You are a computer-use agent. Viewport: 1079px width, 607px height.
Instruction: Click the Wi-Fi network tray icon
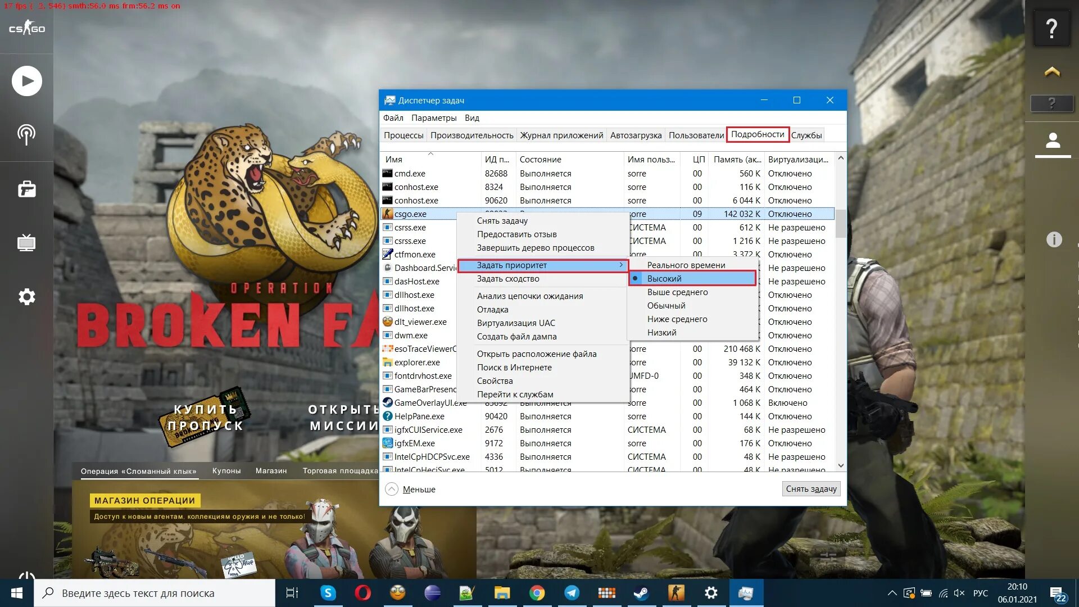[x=943, y=593]
